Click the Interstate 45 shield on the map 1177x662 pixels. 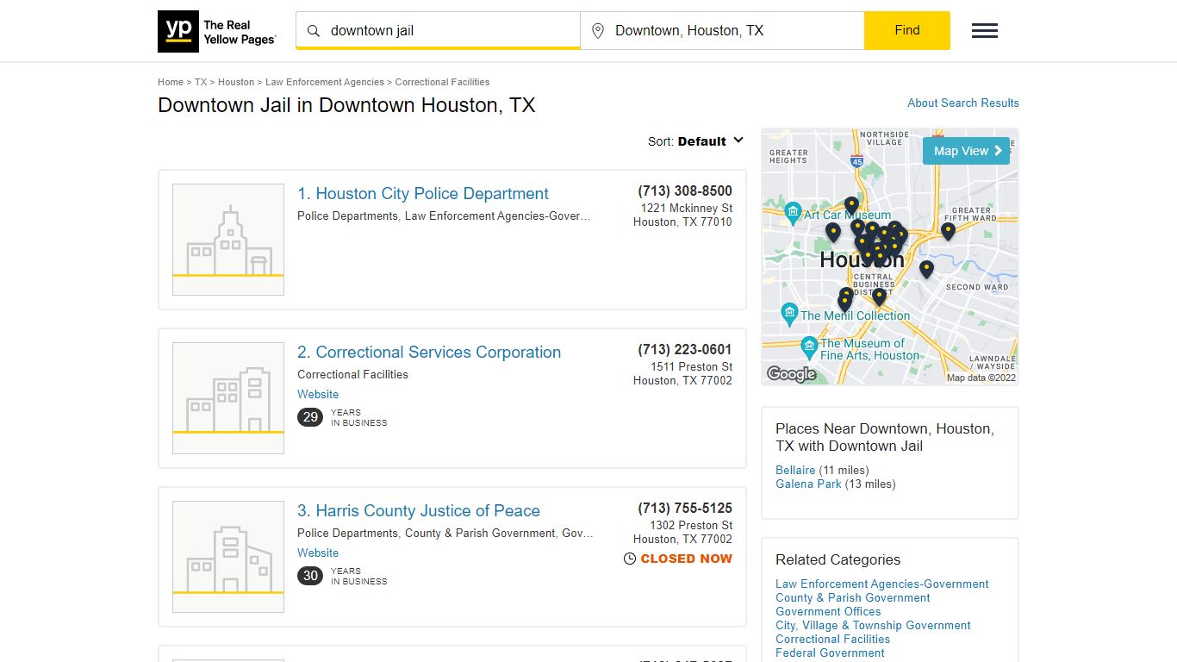pyautogui.click(x=856, y=160)
